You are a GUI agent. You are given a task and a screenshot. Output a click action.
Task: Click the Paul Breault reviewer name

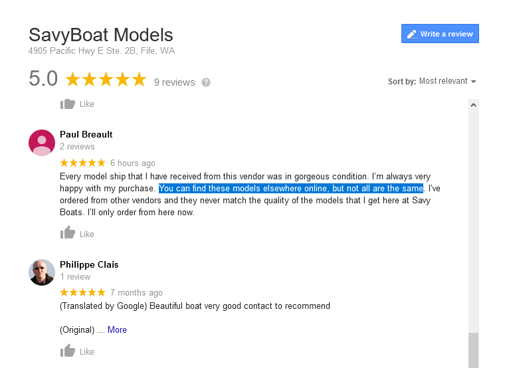click(x=86, y=134)
